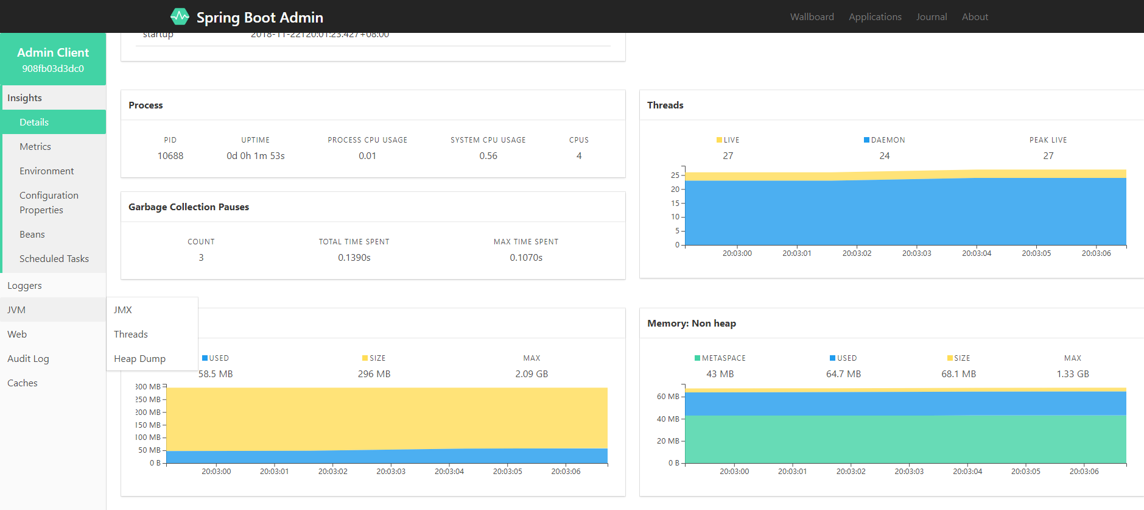Click the yellow heap SIZE legend square
The width and height of the screenshot is (1144, 510).
[365, 358]
